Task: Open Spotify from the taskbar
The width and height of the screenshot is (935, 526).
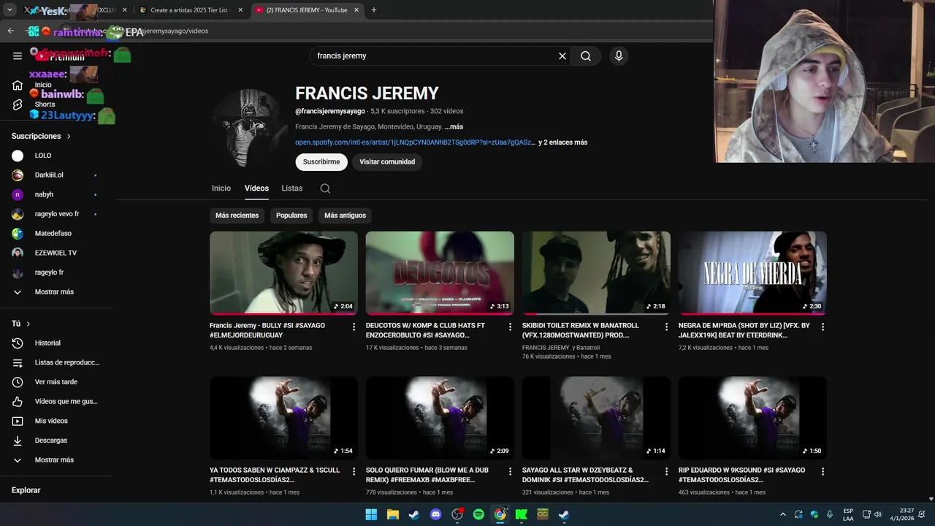Action: tap(478, 514)
